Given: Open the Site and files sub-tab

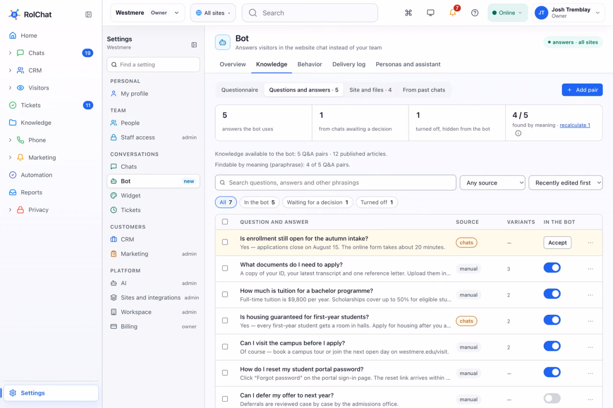Looking at the screenshot, I should (x=371, y=90).
